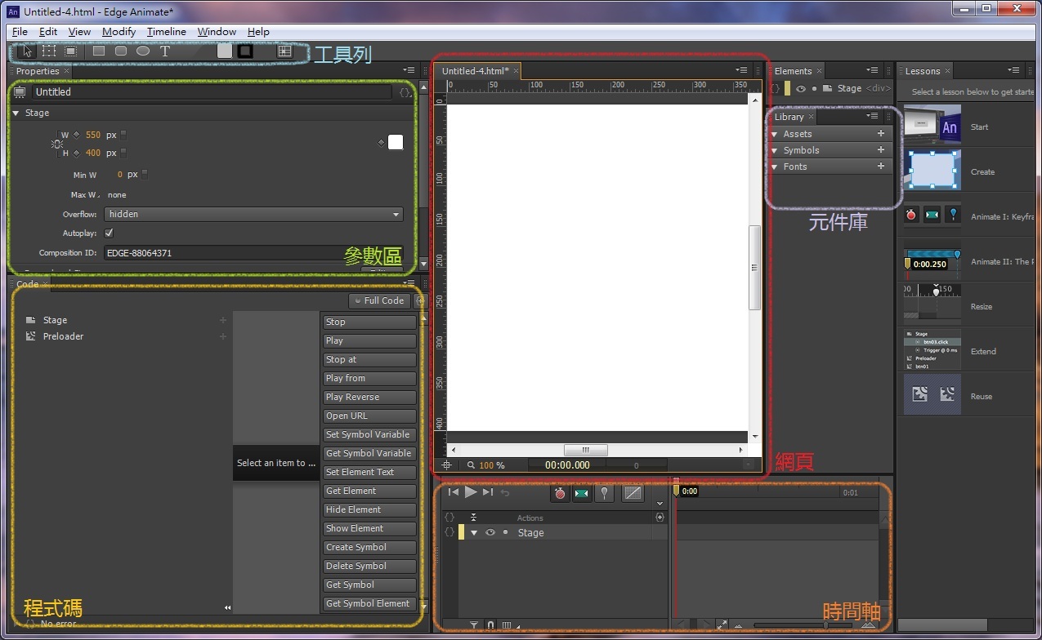1042x640 pixels.
Task: Open the layout preferences grid icon
Action: pyautogui.click(x=284, y=51)
